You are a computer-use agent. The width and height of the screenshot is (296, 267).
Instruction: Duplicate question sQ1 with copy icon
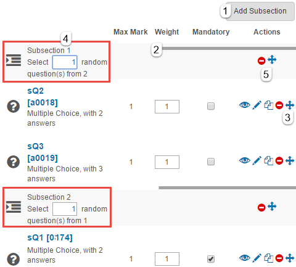[x=269, y=258]
